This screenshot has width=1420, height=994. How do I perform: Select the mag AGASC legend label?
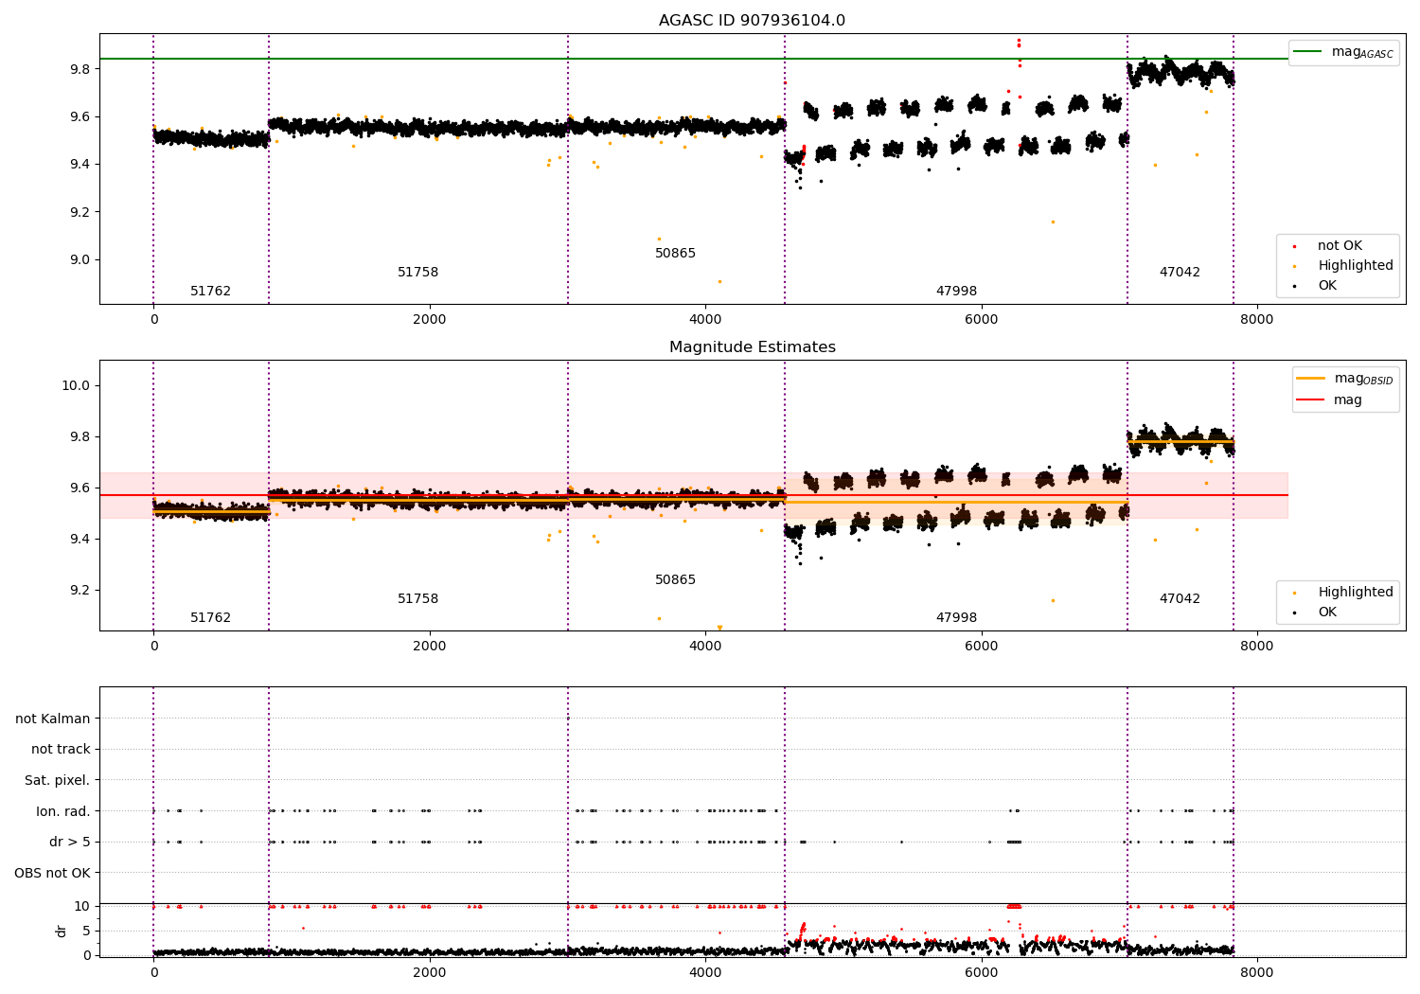pyautogui.click(x=1362, y=52)
